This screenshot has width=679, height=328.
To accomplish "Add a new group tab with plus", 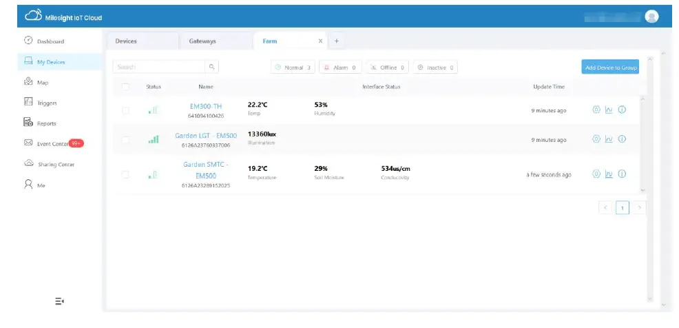I will coord(337,41).
